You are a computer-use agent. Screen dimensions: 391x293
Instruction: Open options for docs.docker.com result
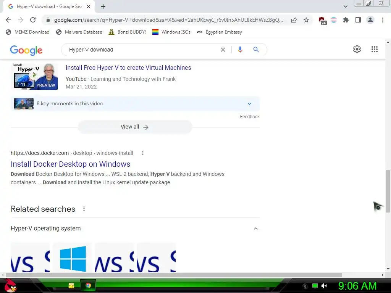143,153
